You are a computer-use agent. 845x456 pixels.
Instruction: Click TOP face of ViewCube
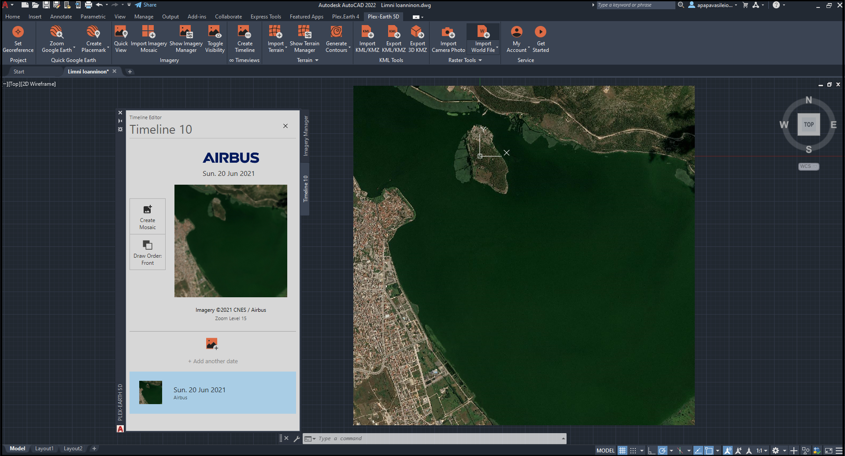(x=808, y=124)
